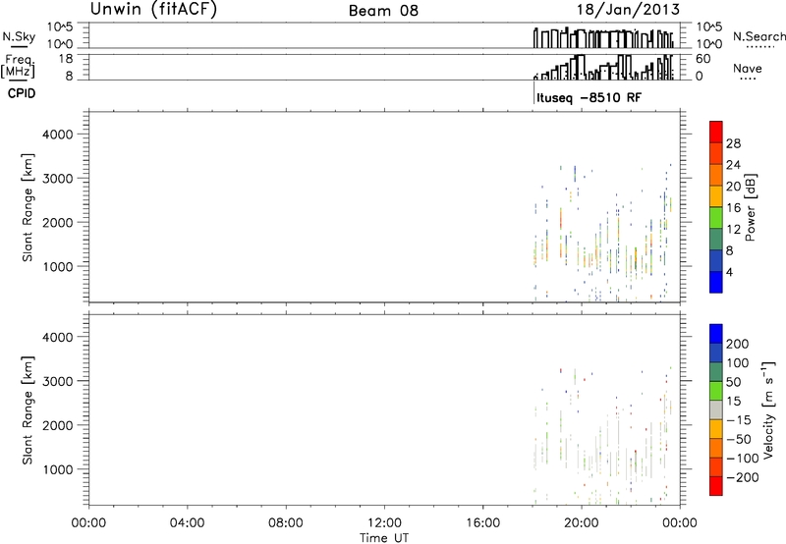Click the date "18/Jan/2013"
This screenshot has width=786, height=544.
[628, 10]
